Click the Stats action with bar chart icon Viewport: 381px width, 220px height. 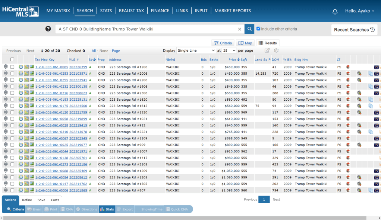tap(107, 209)
